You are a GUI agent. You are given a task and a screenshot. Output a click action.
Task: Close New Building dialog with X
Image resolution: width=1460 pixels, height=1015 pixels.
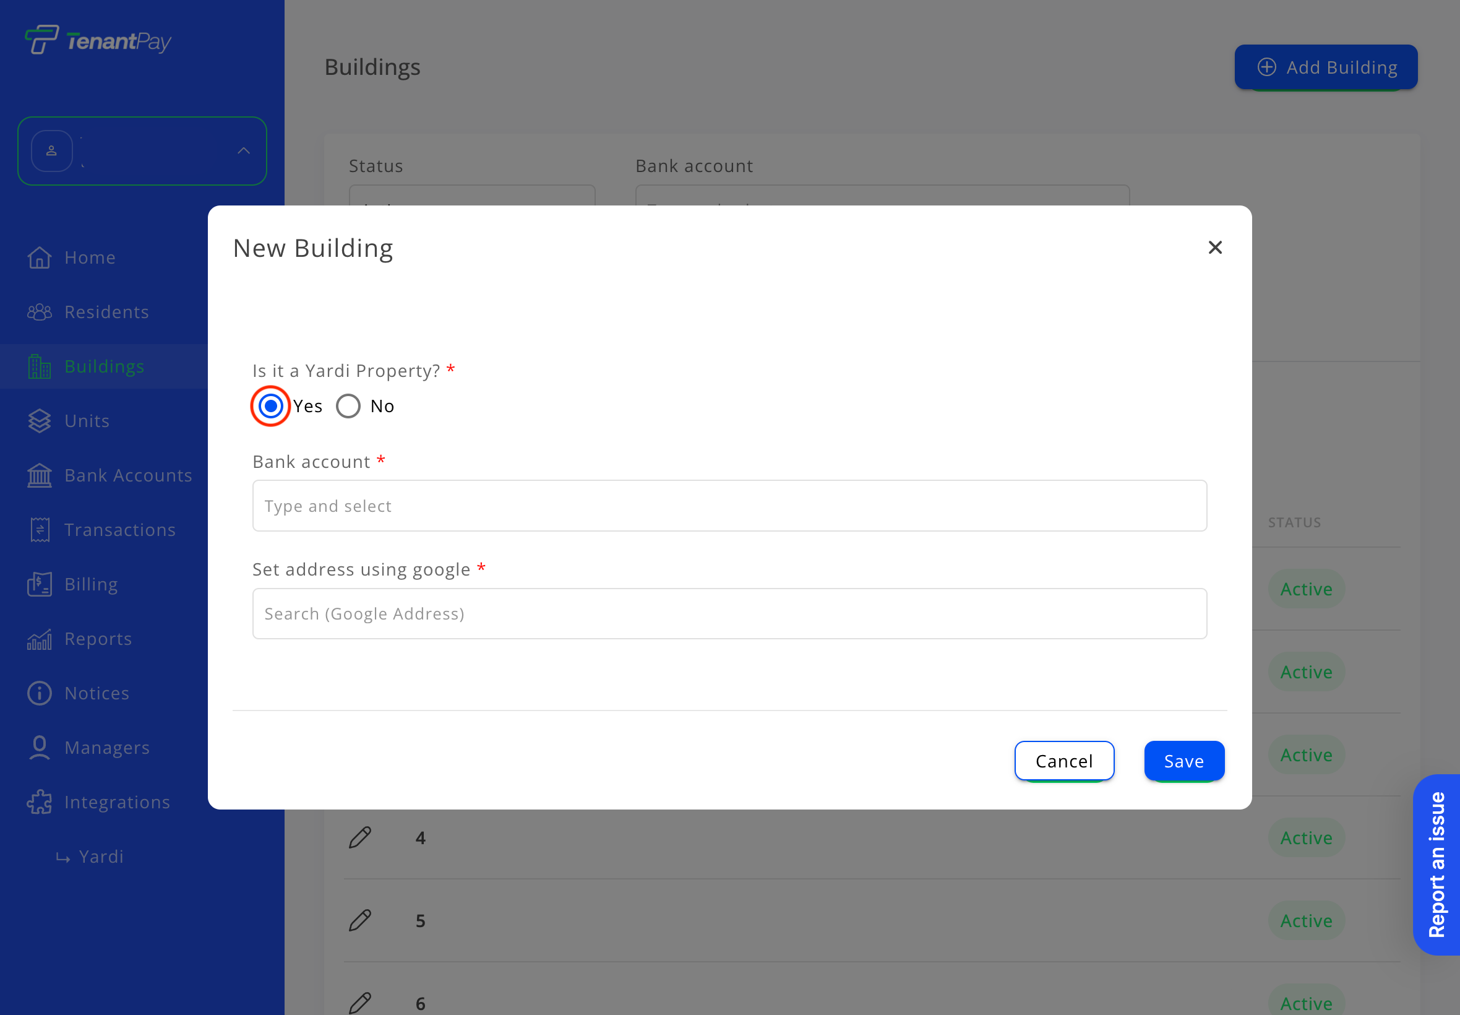tap(1214, 248)
